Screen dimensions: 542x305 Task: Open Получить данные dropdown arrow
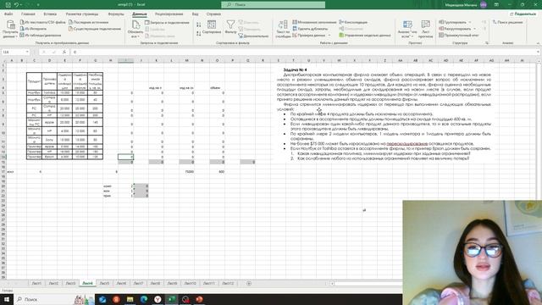[16, 36]
